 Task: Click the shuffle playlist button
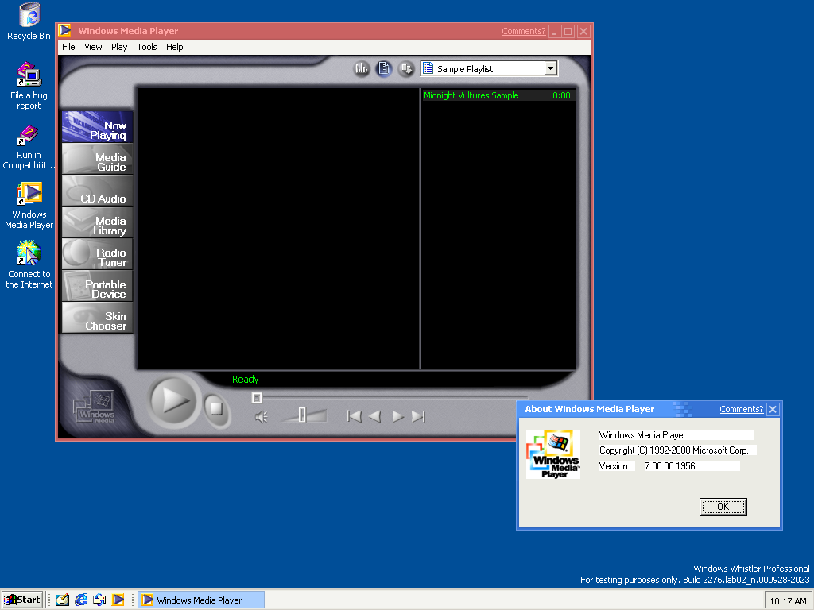[406, 69]
